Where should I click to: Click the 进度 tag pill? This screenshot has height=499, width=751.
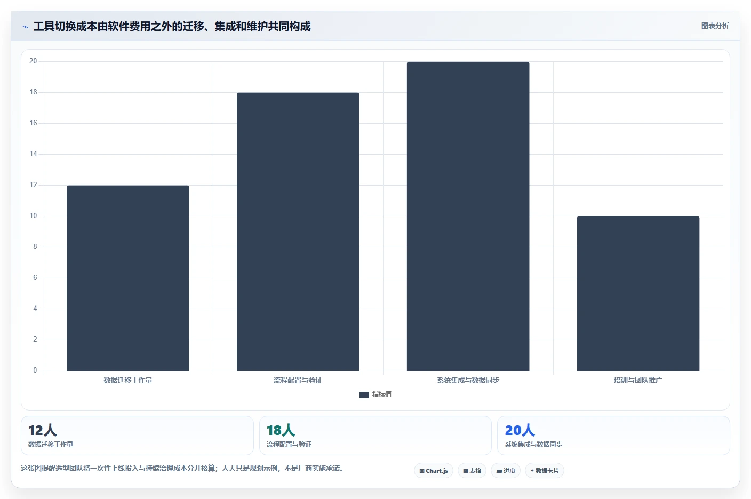(506, 471)
